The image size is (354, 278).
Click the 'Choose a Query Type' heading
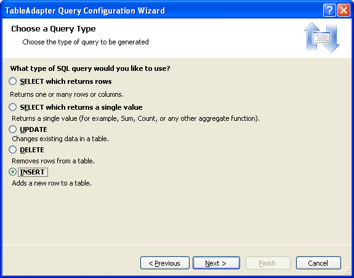pyautogui.click(x=54, y=29)
